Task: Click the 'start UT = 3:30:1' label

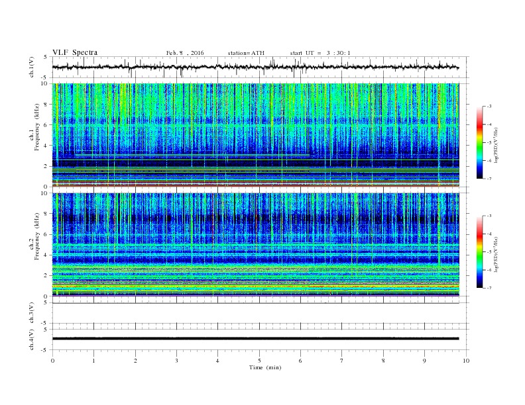Action: click(320, 53)
